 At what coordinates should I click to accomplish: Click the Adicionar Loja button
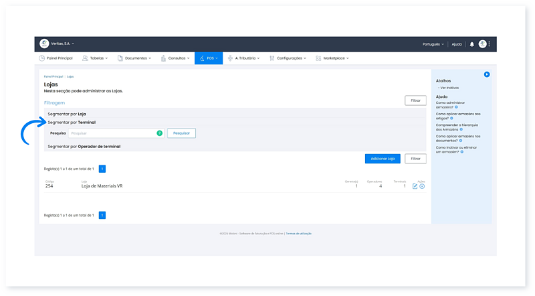pos(383,159)
